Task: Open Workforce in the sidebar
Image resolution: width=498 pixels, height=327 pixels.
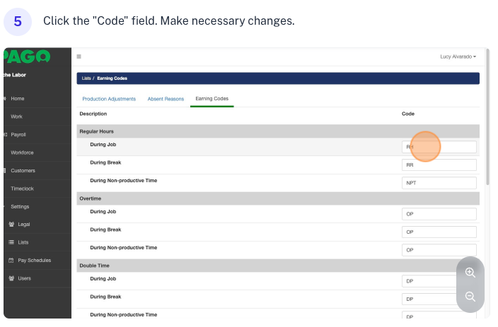Action: tap(22, 153)
